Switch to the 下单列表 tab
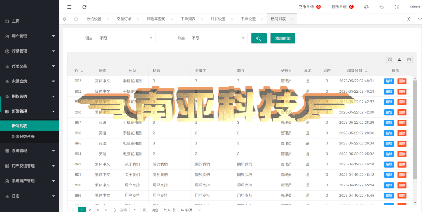Viewport: 422px width, 212px height. (188, 19)
